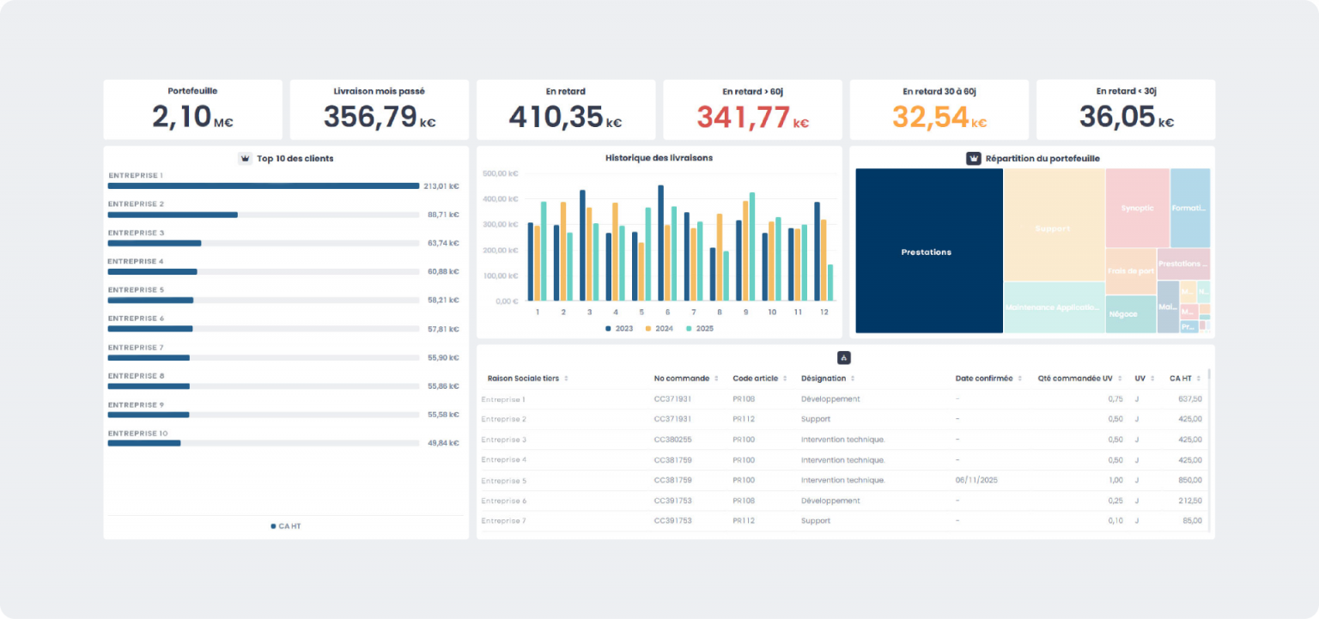Click the sort arrows next to Désignation
This screenshot has width=1319, height=619.
(853, 379)
